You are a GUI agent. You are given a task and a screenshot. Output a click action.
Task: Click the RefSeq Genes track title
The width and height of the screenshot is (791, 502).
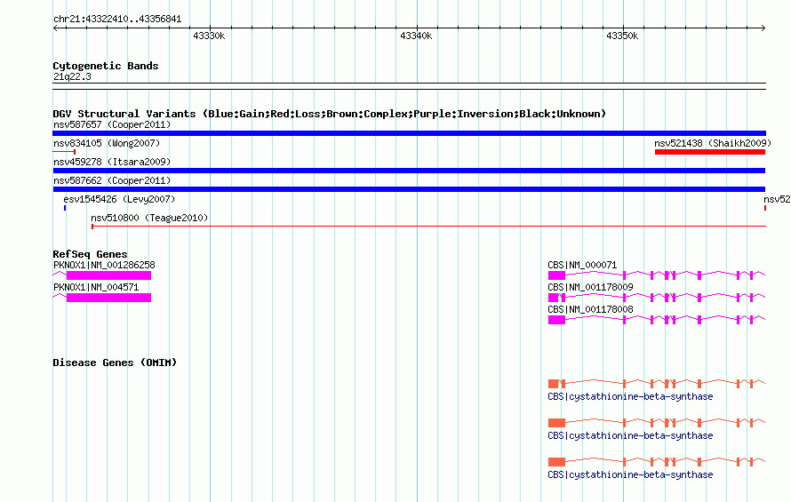(90, 254)
